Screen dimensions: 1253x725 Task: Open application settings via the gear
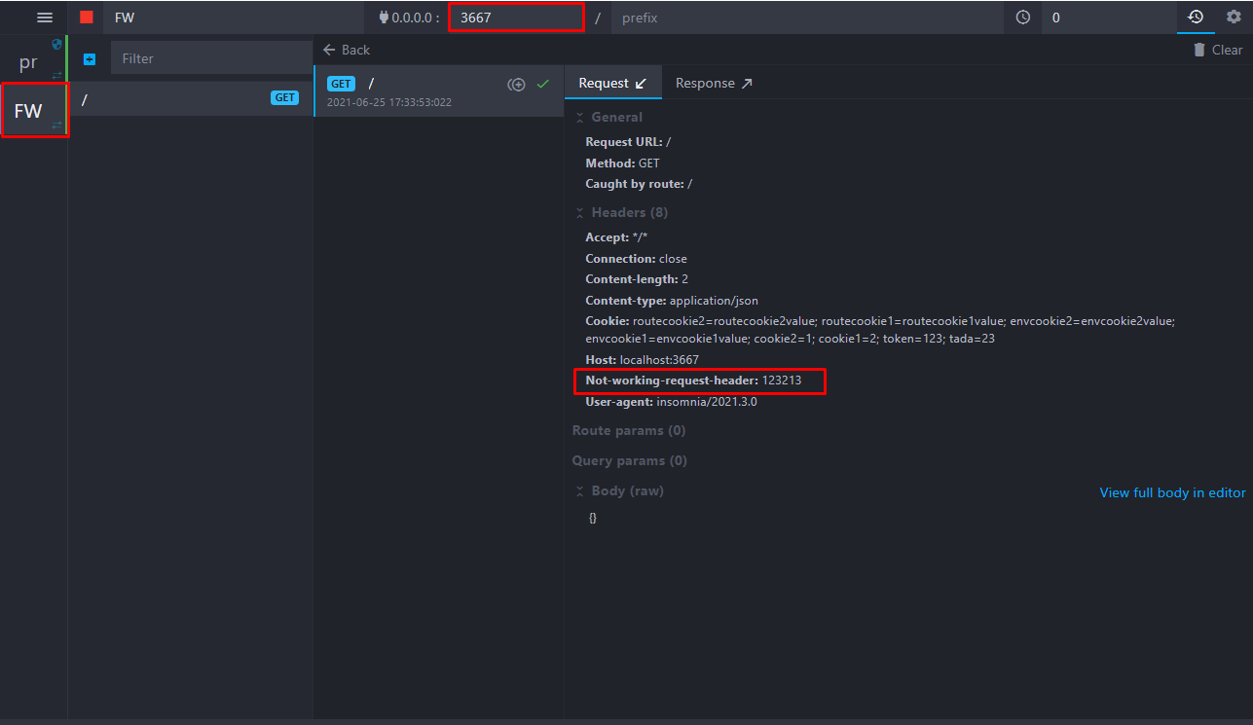1233,17
